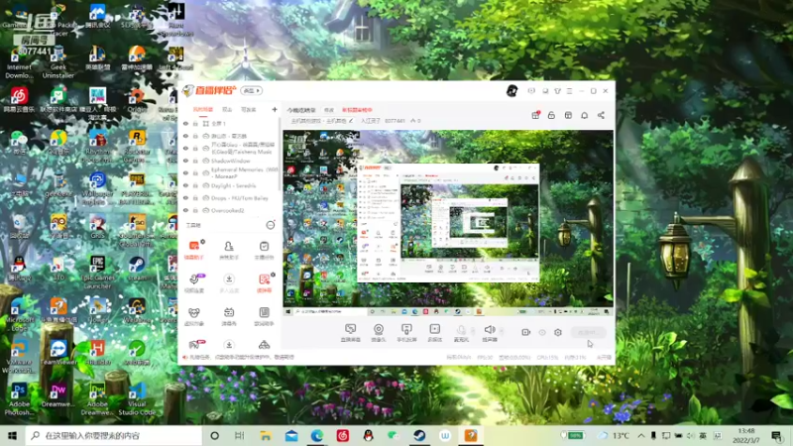Open the pill dropdown beside the app logo
Image resolution: width=793 pixels, height=446 pixels.
tap(252, 90)
